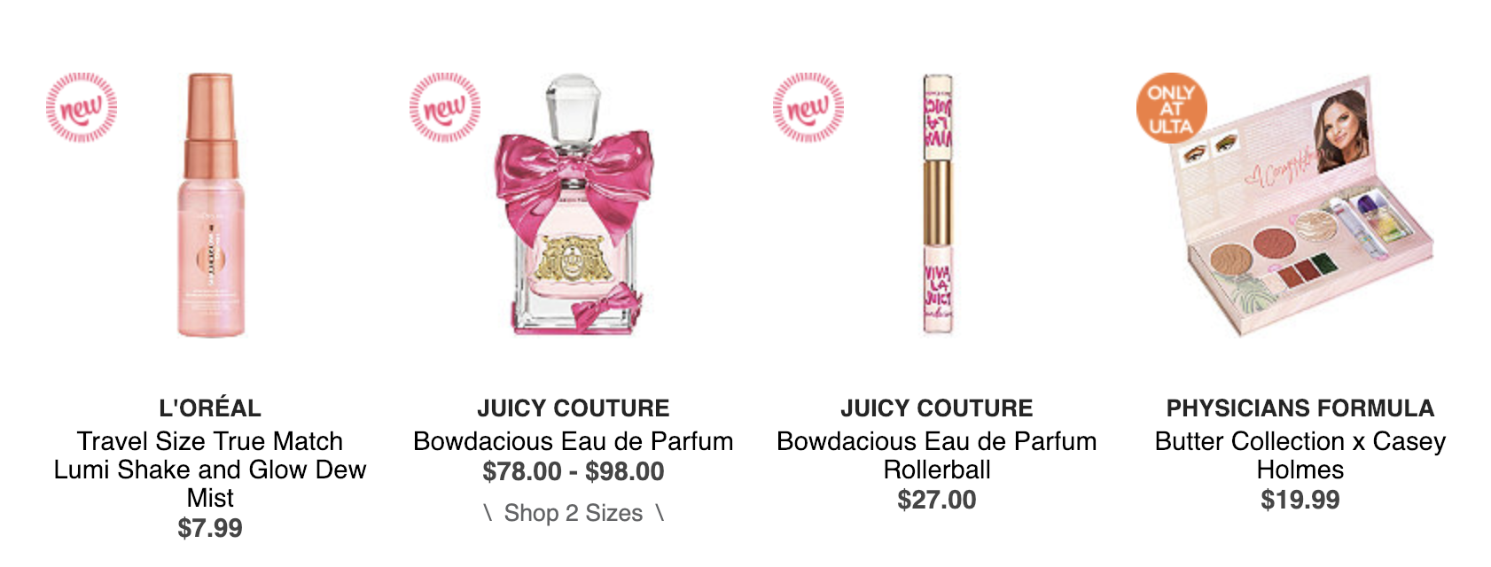Click the $7.99 price under L'Oréal mist

tap(210, 528)
